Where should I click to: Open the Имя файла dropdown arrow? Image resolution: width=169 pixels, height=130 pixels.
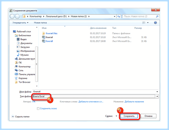[157, 92]
